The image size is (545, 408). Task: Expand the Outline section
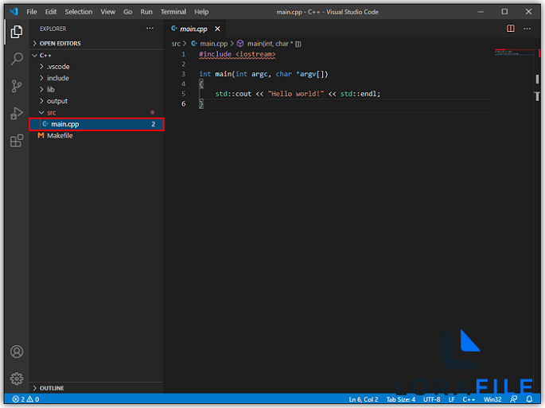tap(96, 388)
